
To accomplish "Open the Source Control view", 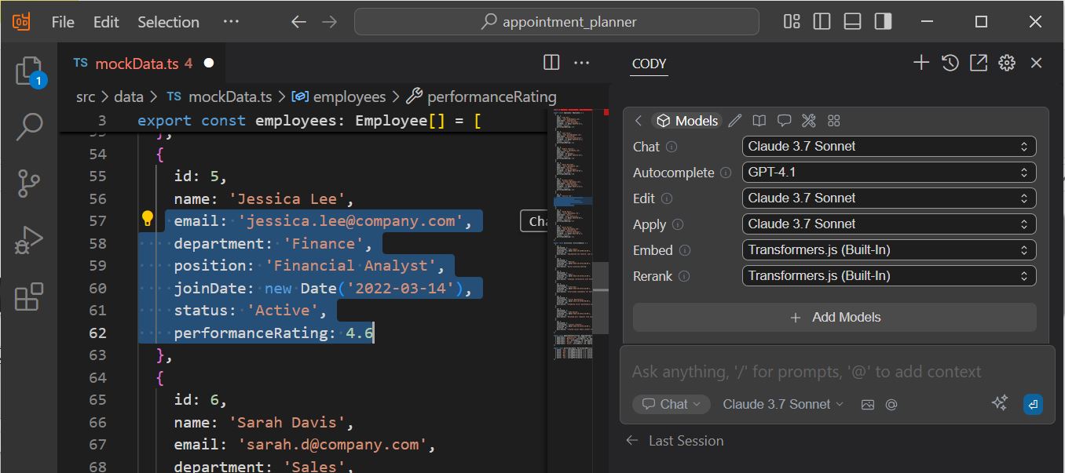I will (x=30, y=183).
